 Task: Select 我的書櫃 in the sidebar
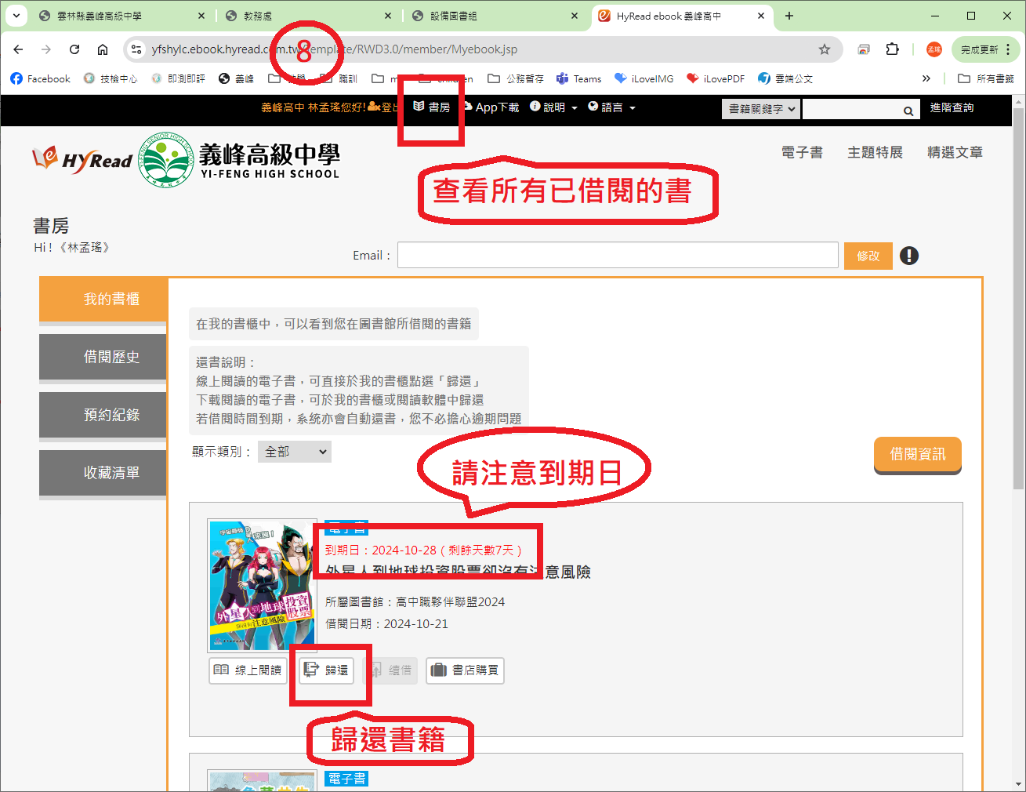pos(103,299)
